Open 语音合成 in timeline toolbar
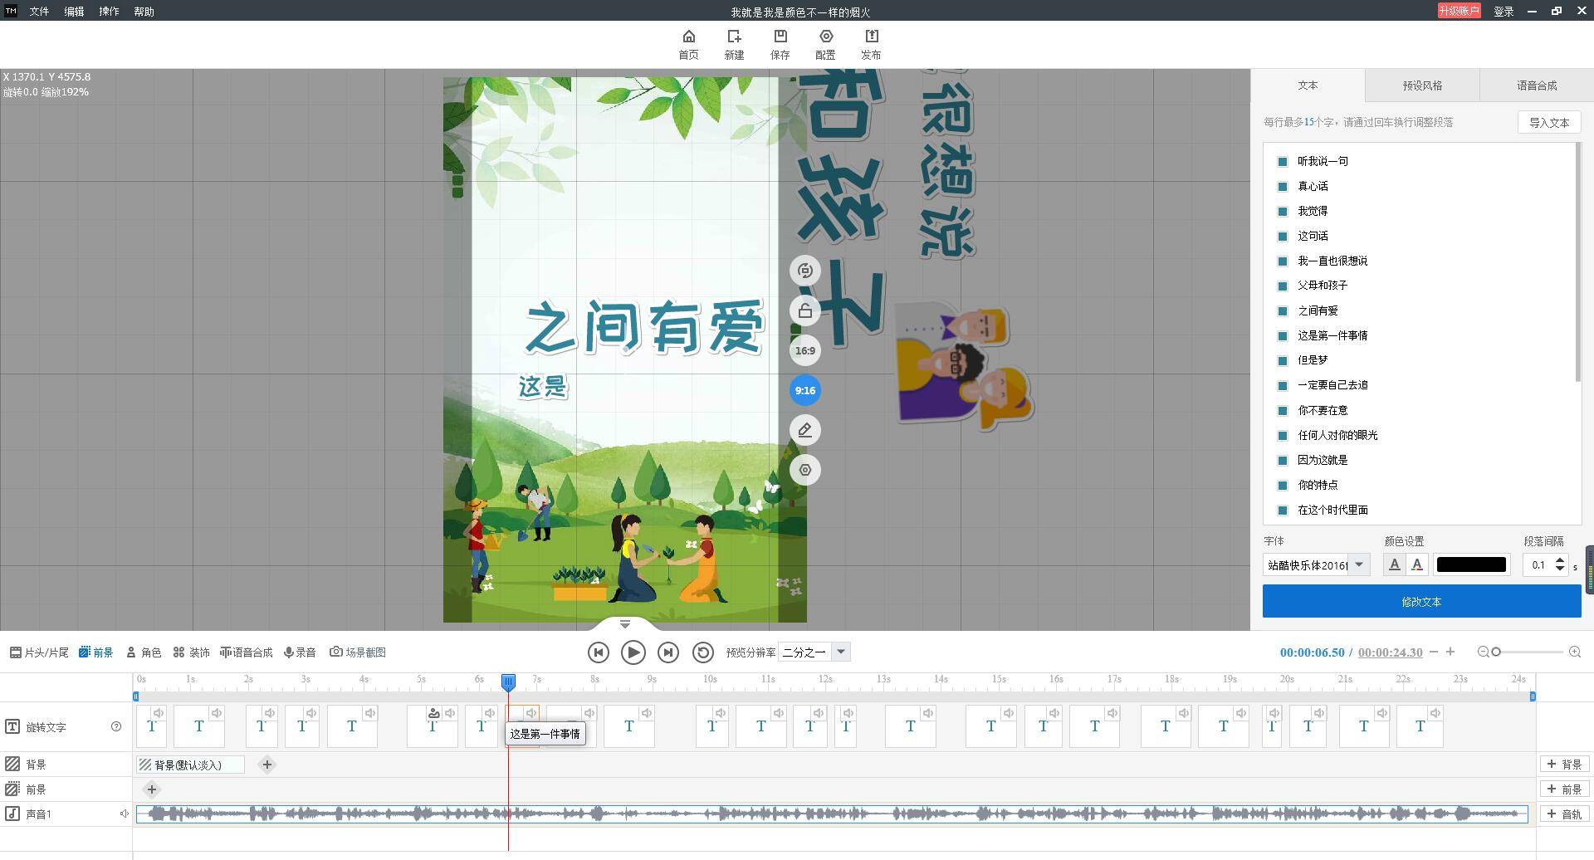 tap(247, 652)
